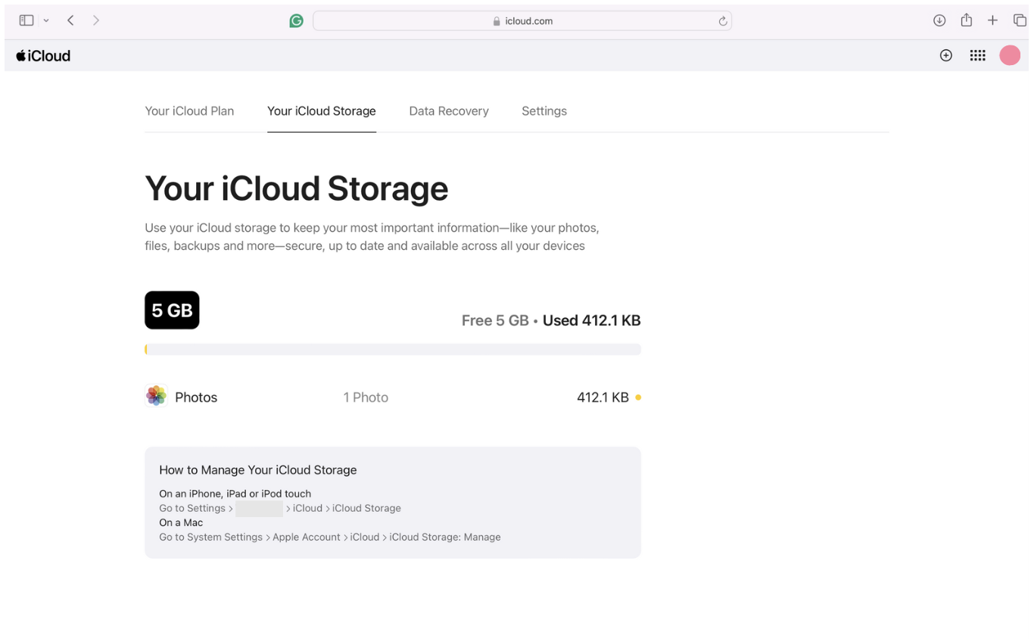Show Safari downloads icon

tap(939, 20)
